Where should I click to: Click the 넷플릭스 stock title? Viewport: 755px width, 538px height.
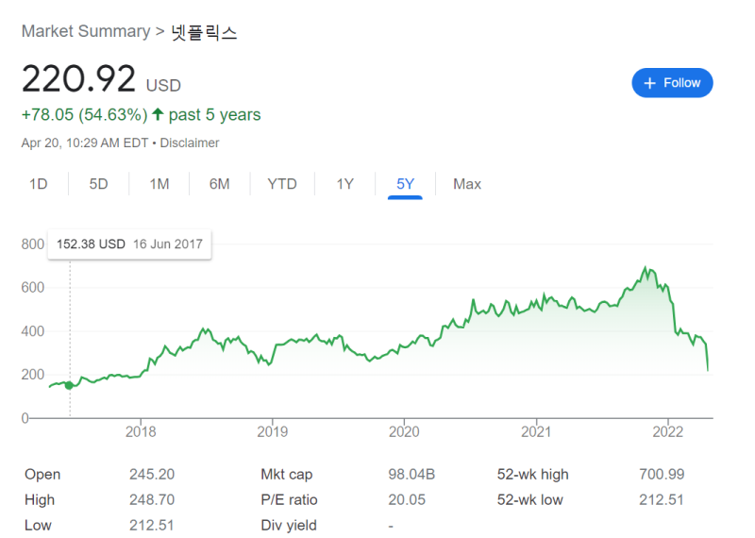click(204, 32)
